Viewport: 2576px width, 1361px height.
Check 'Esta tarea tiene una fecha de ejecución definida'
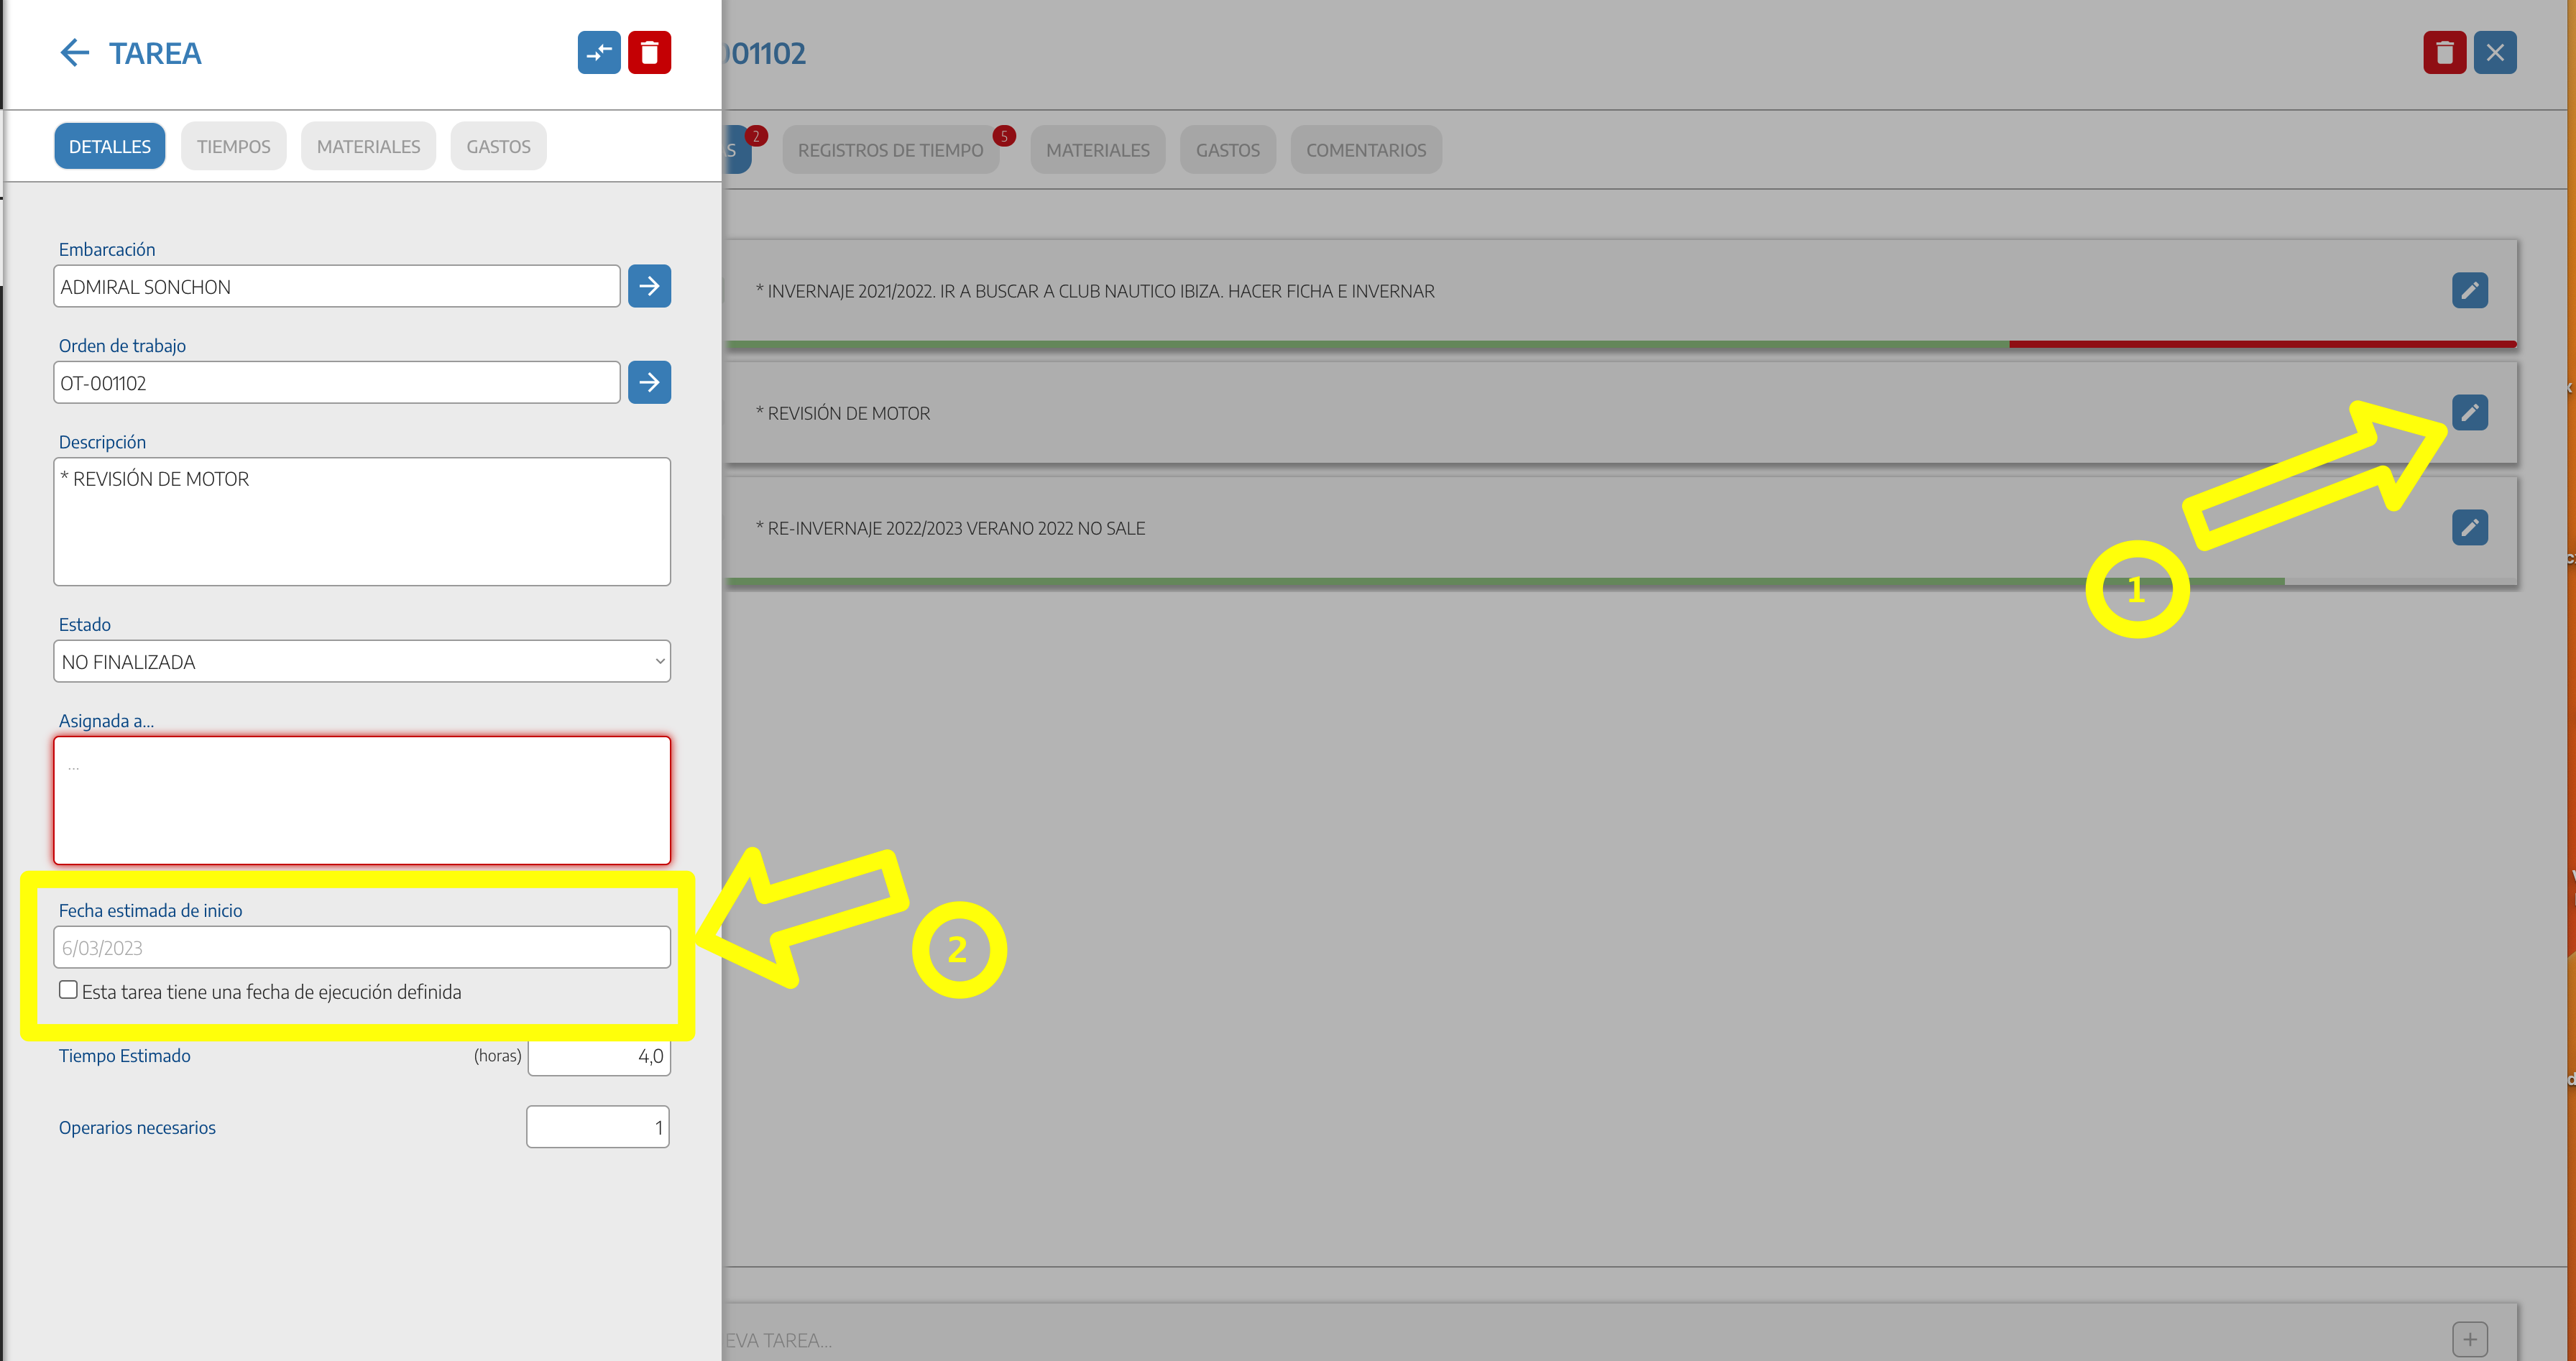[x=68, y=990]
